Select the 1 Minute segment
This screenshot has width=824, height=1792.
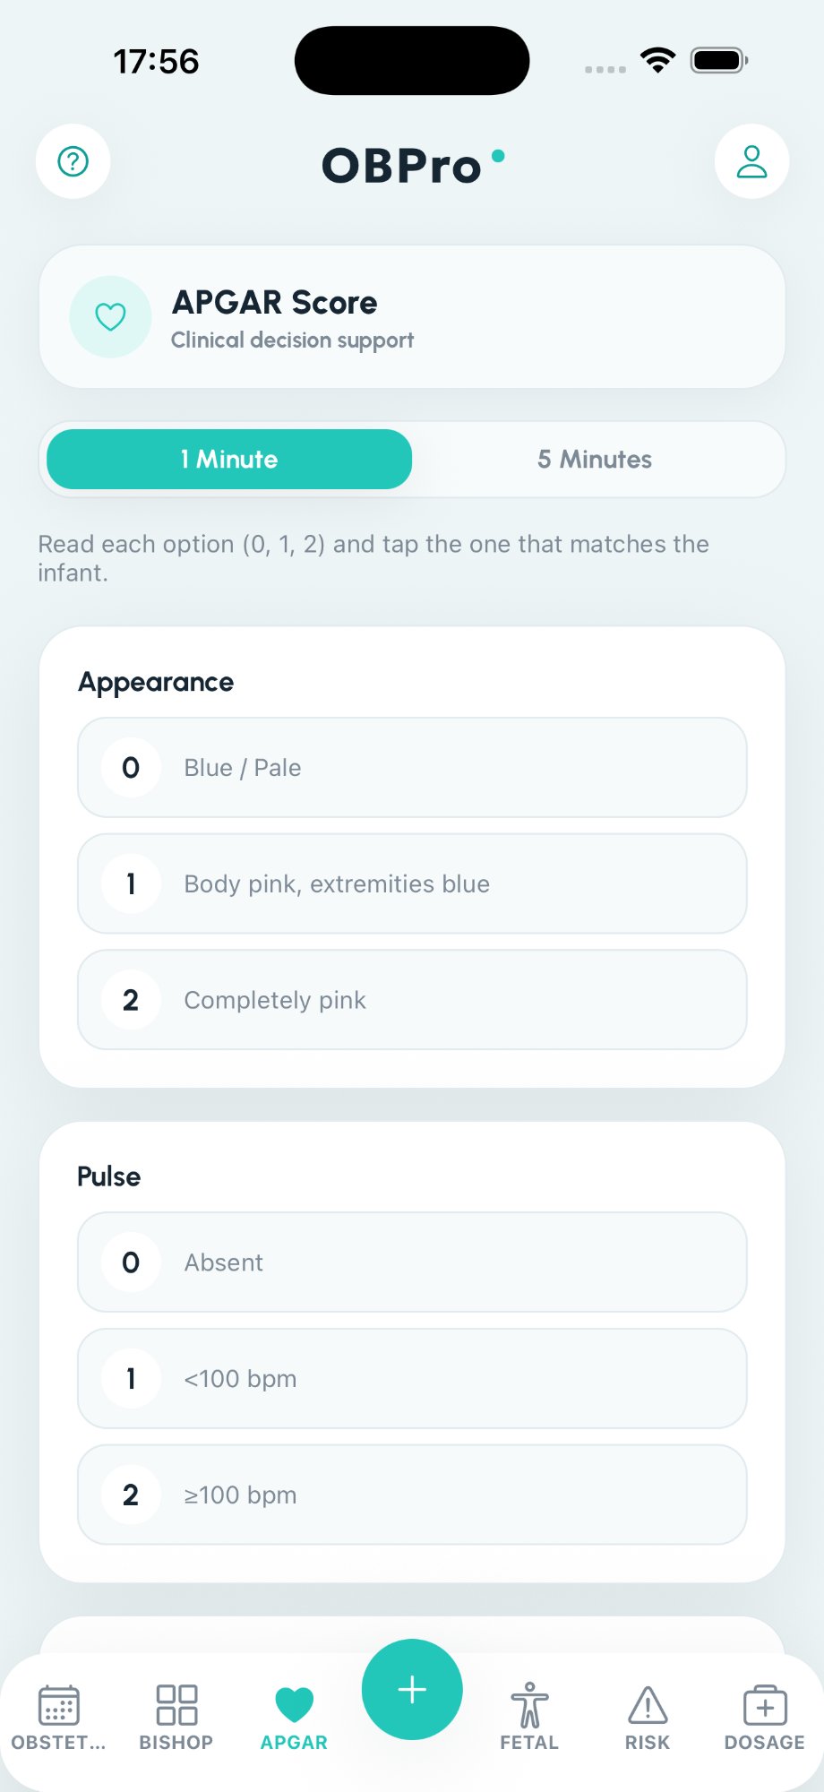tap(229, 459)
